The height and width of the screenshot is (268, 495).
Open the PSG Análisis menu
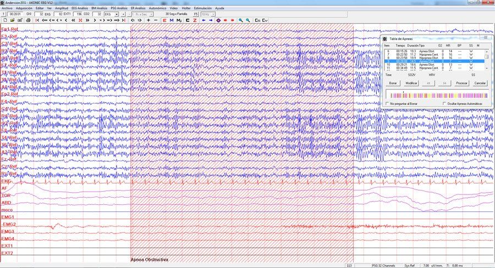[119, 8]
